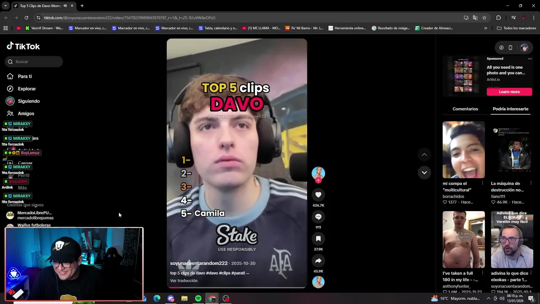The image size is (540, 304).
Task: Mute the tab audio speaker icon
Action: click(x=65, y=6)
